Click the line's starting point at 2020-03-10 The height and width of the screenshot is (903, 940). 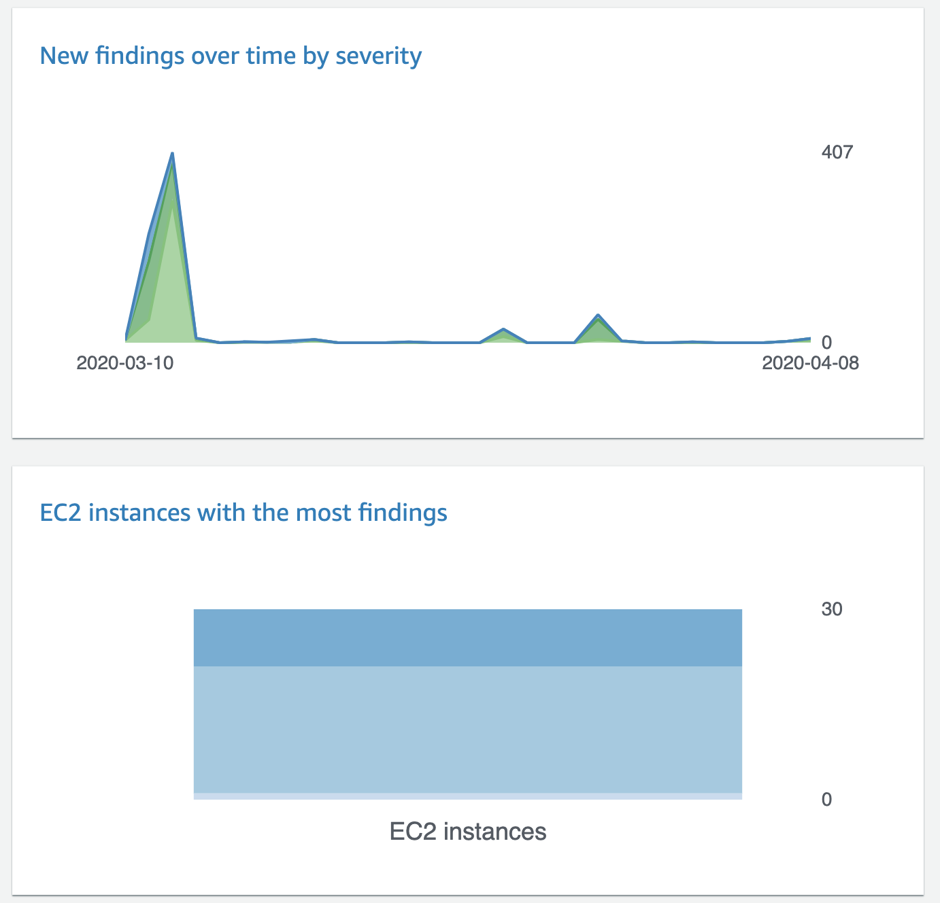(x=127, y=336)
